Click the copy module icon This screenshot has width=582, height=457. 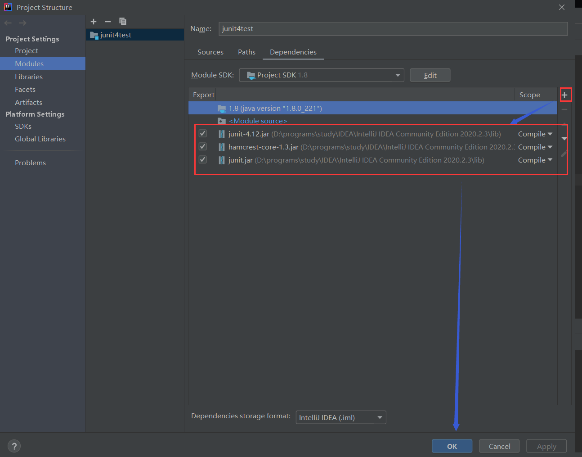point(122,22)
